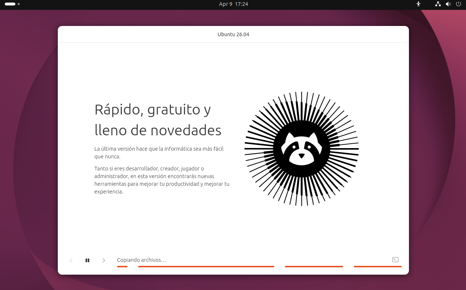Viewport: 466px width, 290px height.
Task: Go to the next slide arrow
Action: pyautogui.click(x=104, y=260)
